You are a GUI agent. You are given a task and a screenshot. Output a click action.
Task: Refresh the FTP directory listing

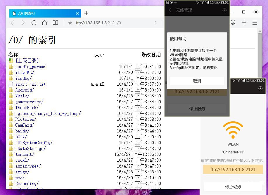[34, 23]
